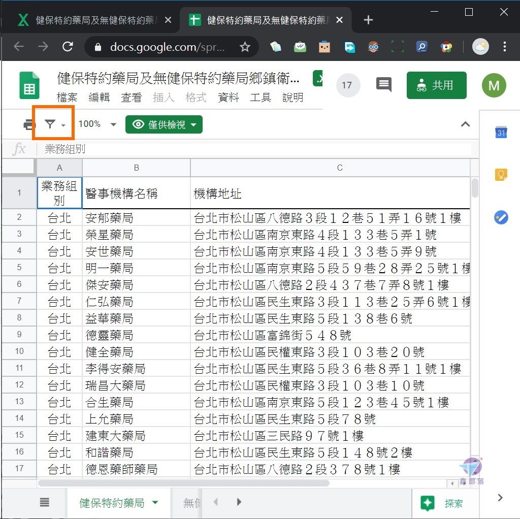Image resolution: width=520 pixels, height=519 pixels.
Task: Click the glasses face extension icon
Action: pos(373,47)
